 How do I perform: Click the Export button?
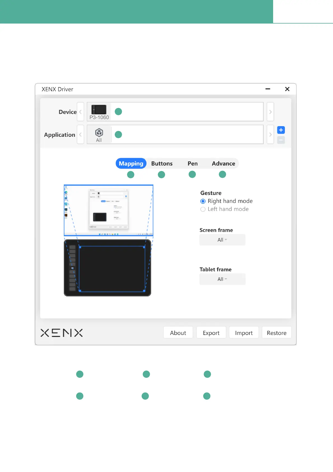tap(211, 333)
